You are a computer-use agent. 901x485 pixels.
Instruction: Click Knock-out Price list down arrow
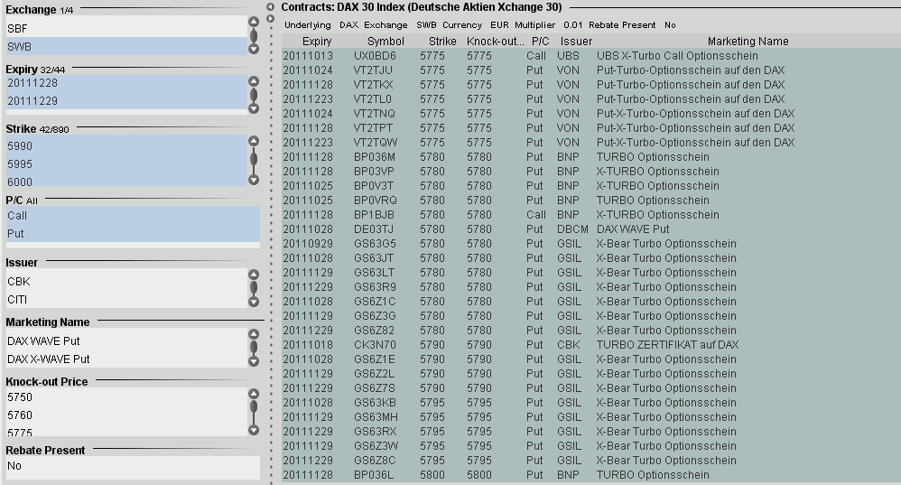[254, 430]
